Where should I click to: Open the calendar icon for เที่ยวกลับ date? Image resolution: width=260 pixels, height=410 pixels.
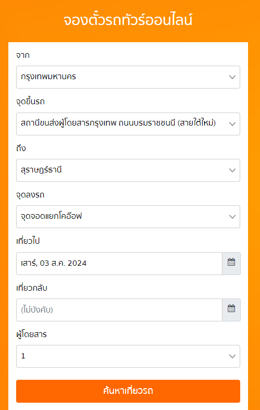point(231,310)
